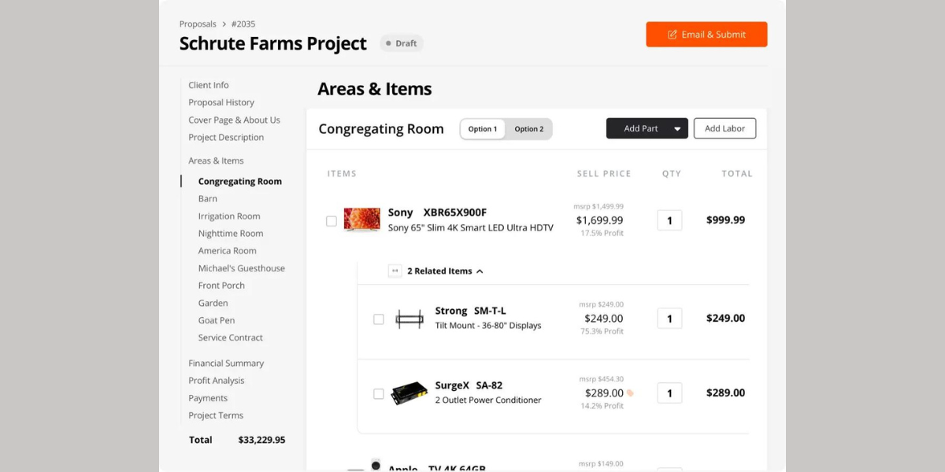Open Project Description in the sidebar
This screenshot has height=472, width=945.
coord(226,137)
